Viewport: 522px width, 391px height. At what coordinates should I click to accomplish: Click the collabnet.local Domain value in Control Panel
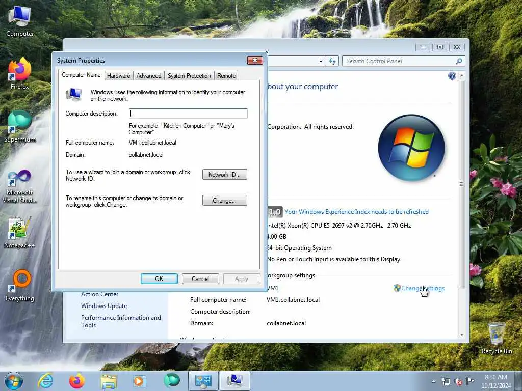click(x=286, y=323)
